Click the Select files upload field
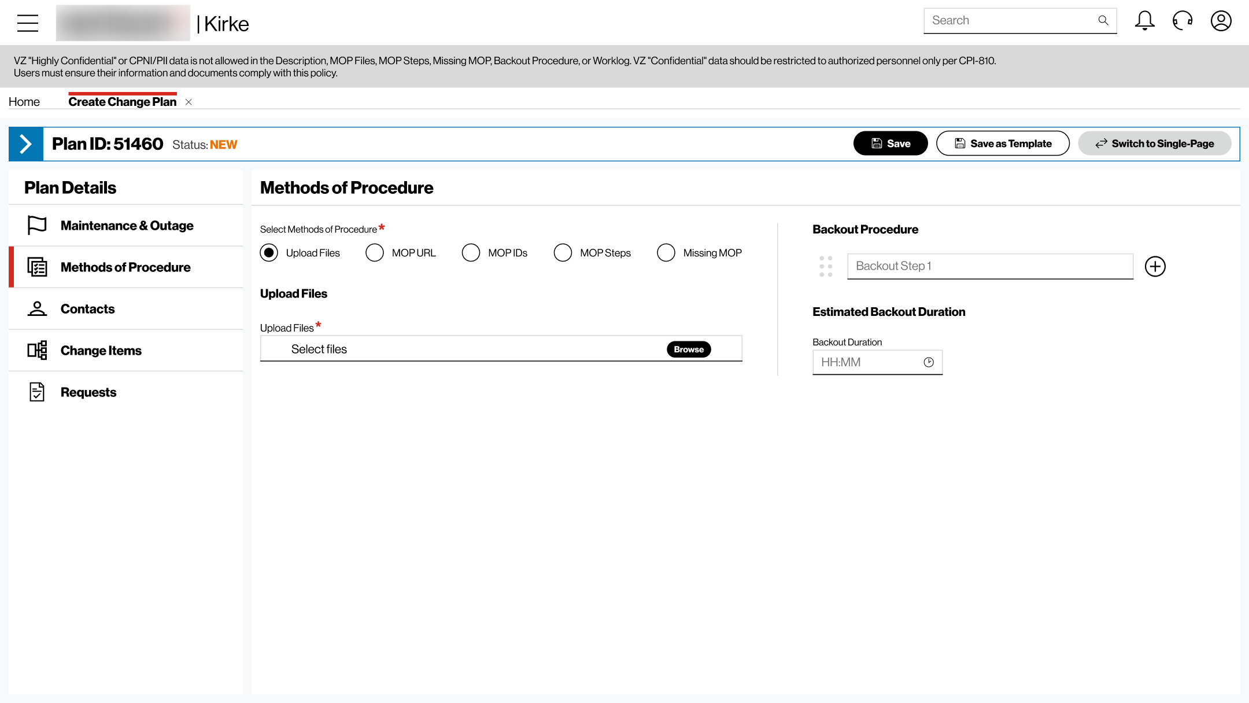The width and height of the screenshot is (1249, 703). pyautogui.click(x=501, y=348)
